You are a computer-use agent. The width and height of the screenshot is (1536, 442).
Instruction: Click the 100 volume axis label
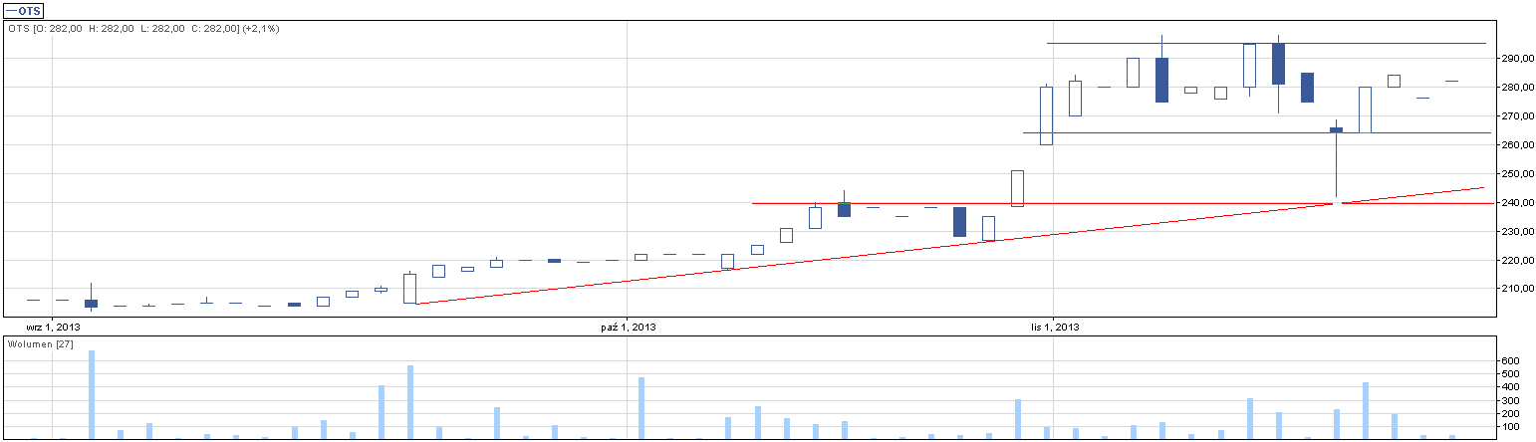tap(1510, 427)
